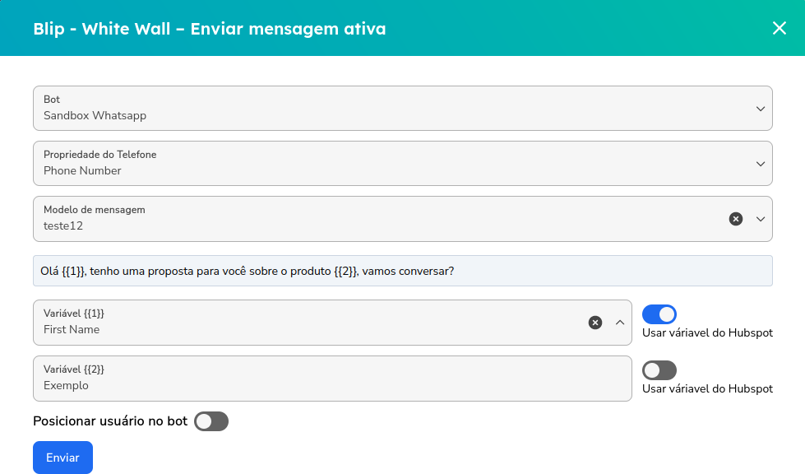This screenshot has width=805, height=474.
Task: Click the Posicionar usuário no bot label
Action: pyautogui.click(x=110, y=421)
